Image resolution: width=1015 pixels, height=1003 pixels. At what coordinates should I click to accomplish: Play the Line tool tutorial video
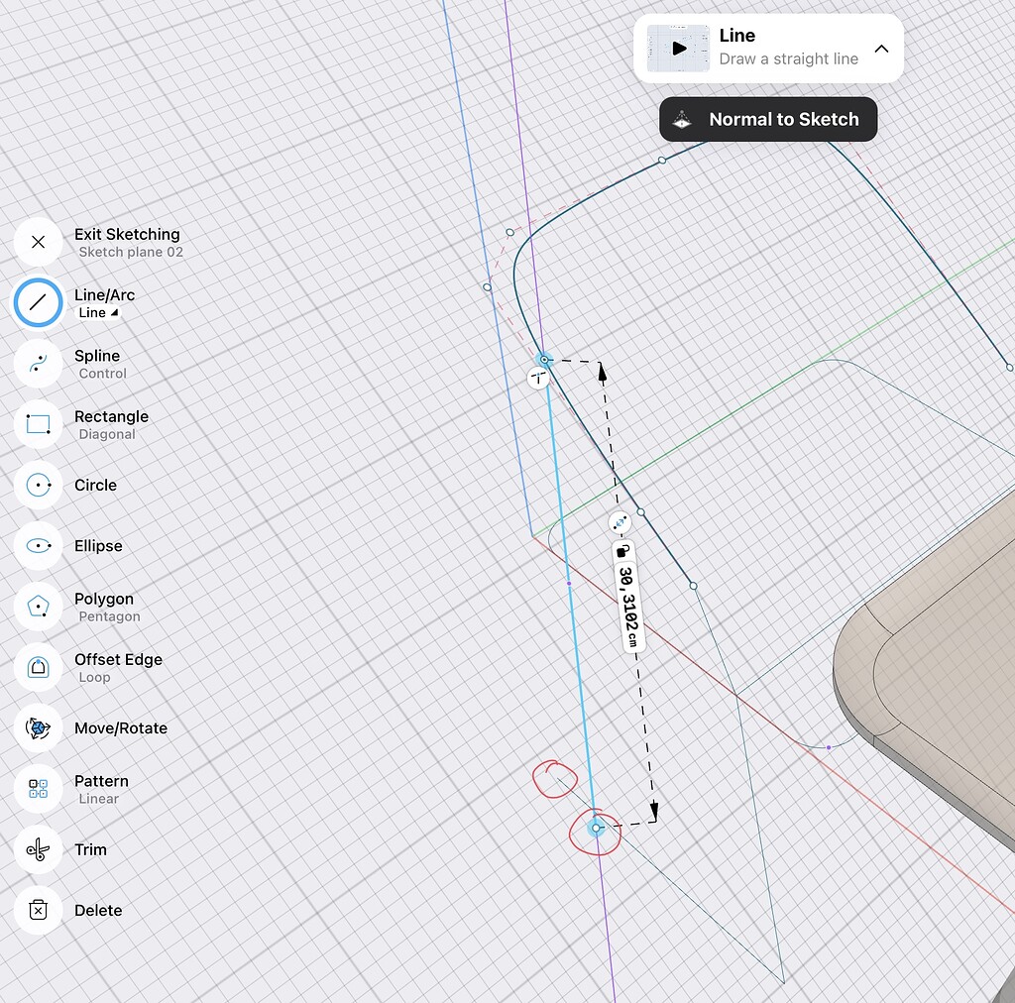coord(678,47)
